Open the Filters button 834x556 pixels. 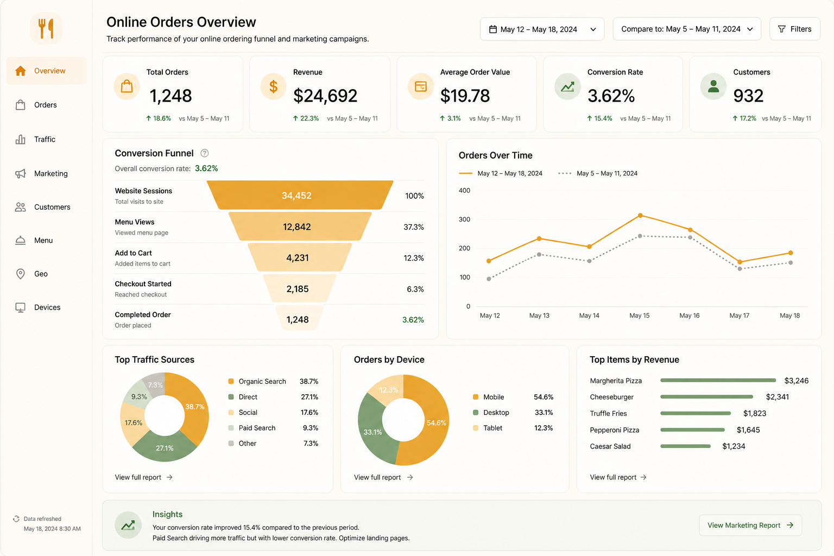(795, 29)
